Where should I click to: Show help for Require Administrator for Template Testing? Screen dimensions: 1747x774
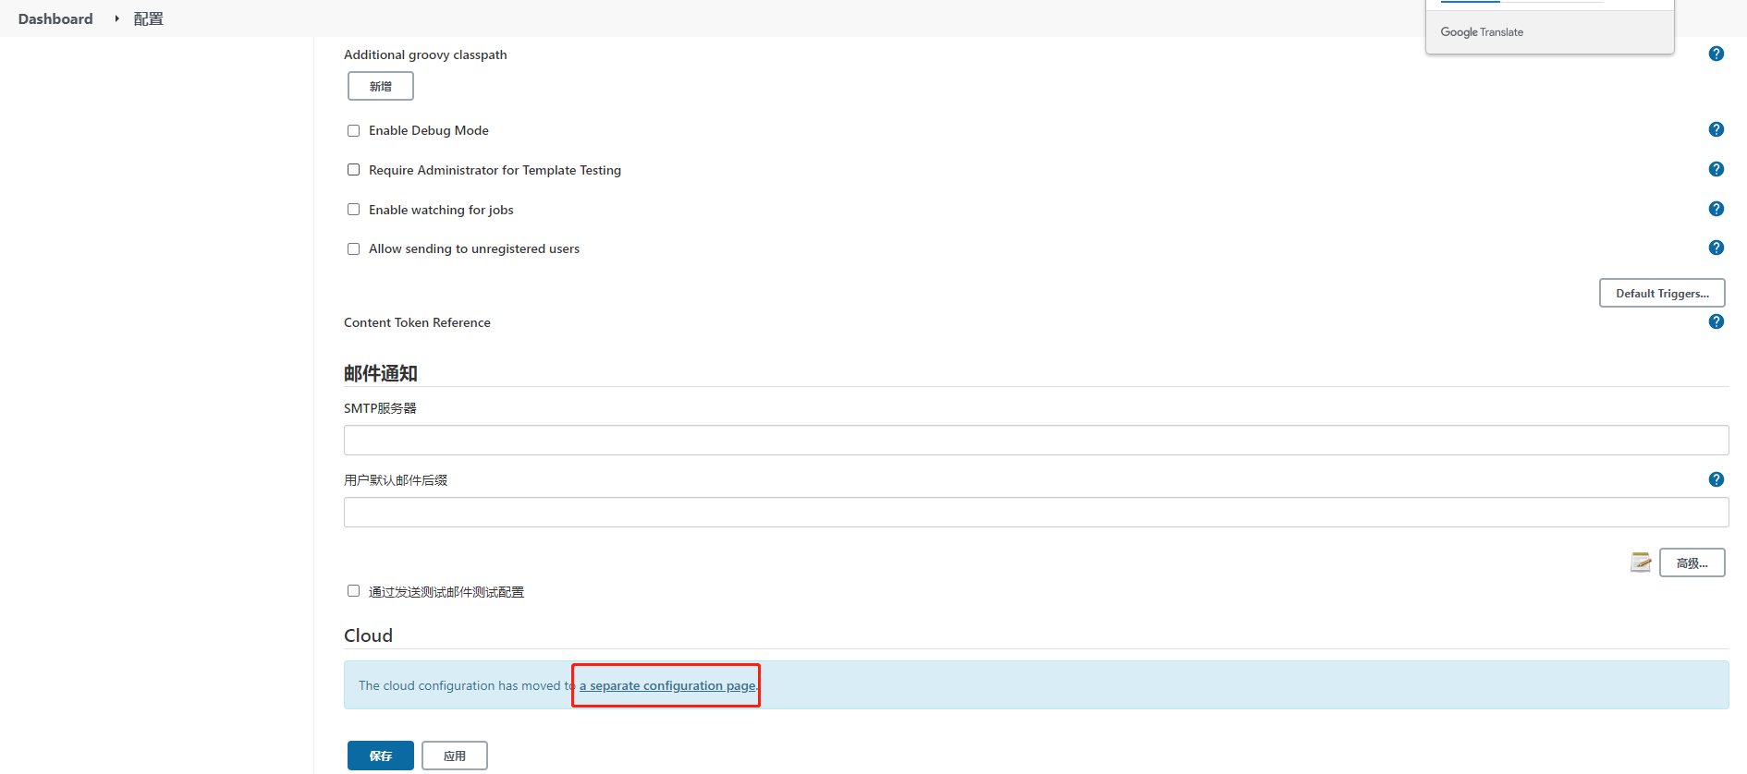click(1716, 169)
